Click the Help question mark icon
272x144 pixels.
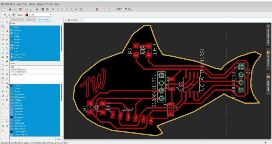[x=109, y=10]
